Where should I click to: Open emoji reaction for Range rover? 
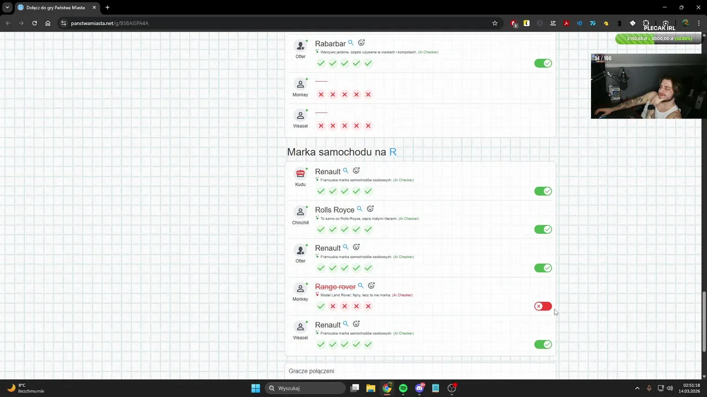point(371,286)
